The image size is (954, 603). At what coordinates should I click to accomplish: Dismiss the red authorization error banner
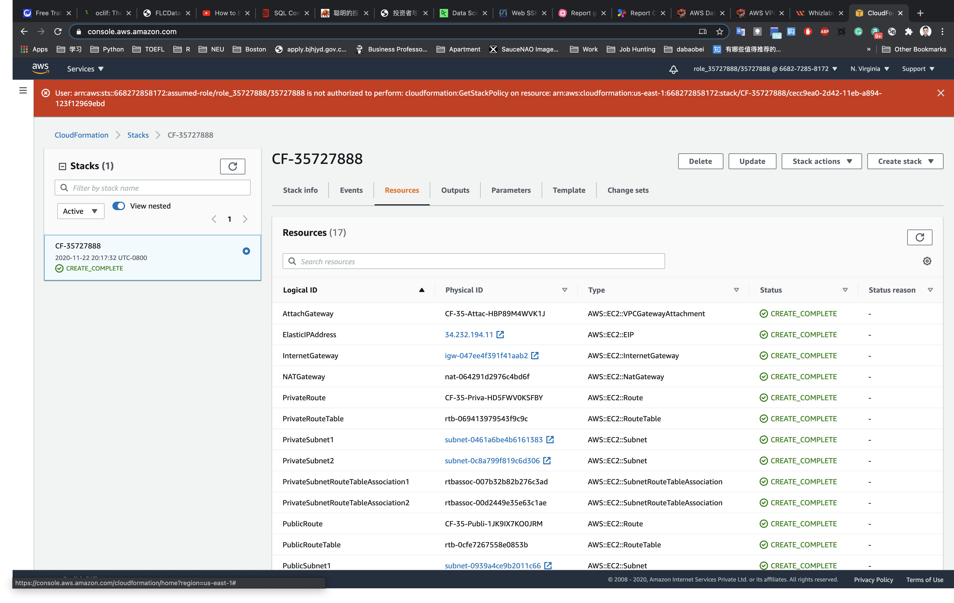[x=941, y=93]
